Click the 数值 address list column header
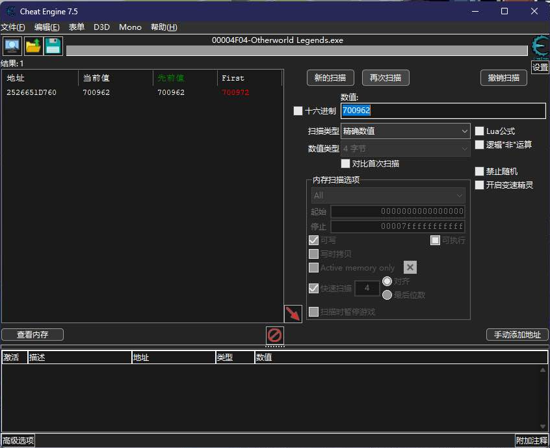Viewport: 550px width, 448px height. pyautogui.click(x=401, y=358)
